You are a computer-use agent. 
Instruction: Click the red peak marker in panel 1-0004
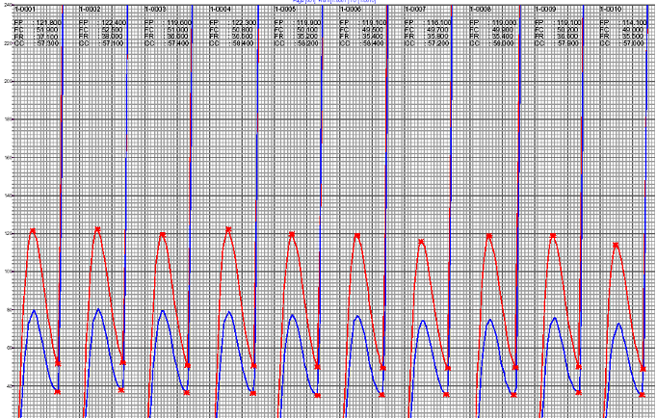[x=228, y=229]
